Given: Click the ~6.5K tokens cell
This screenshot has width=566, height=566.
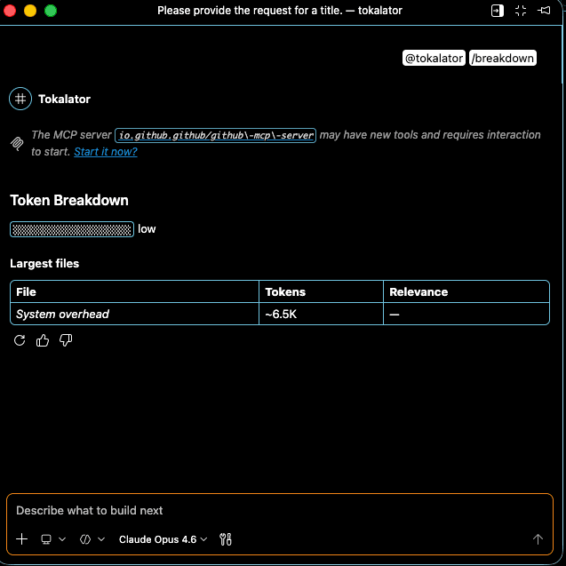Looking at the screenshot, I should [x=321, y=314].
